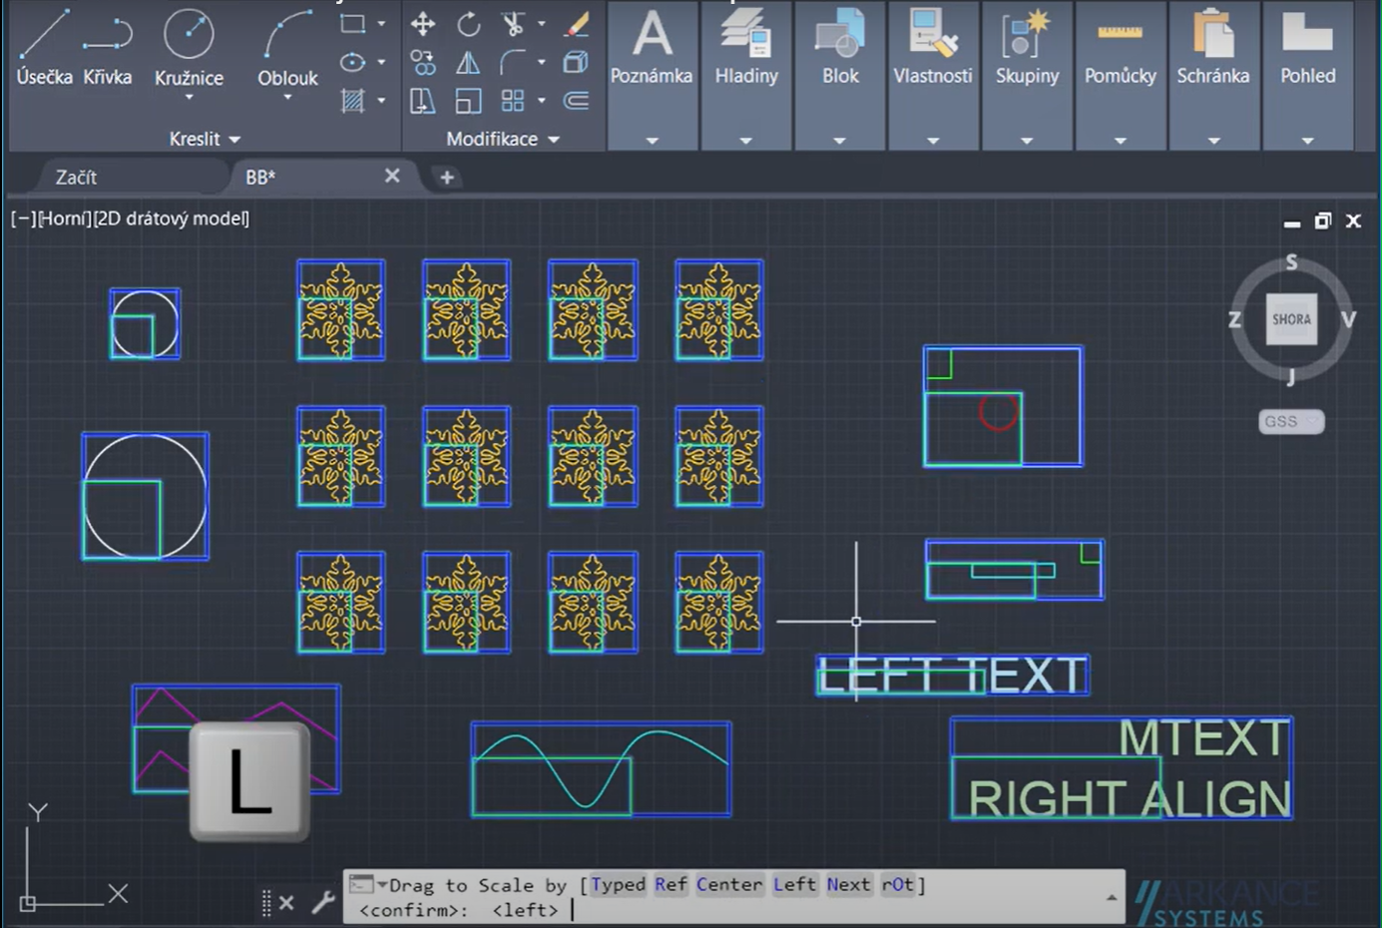This screenshot has width=1382, height=928.
Task: Open the Skupiny groups panel
Action: (x=1027, y=76)
